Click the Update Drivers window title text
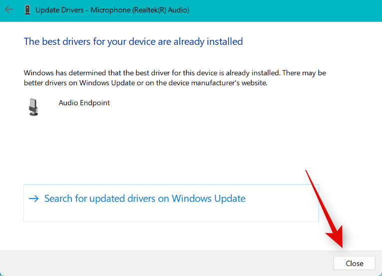The height and width of the screenshot is (276, 382). [60, 10]
